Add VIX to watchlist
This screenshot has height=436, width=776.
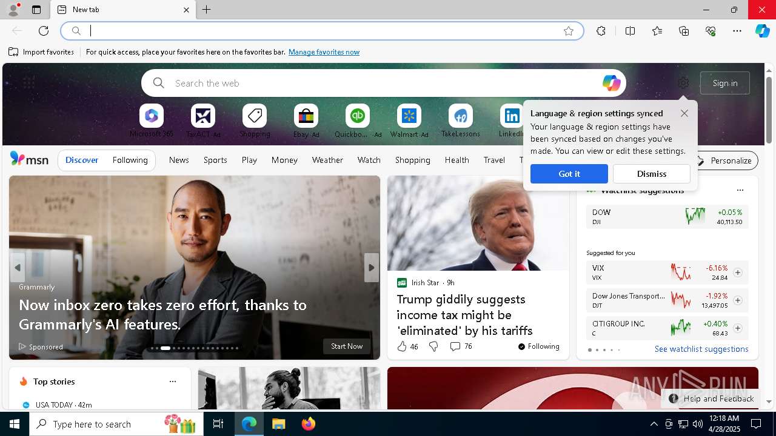coord(738,272)
